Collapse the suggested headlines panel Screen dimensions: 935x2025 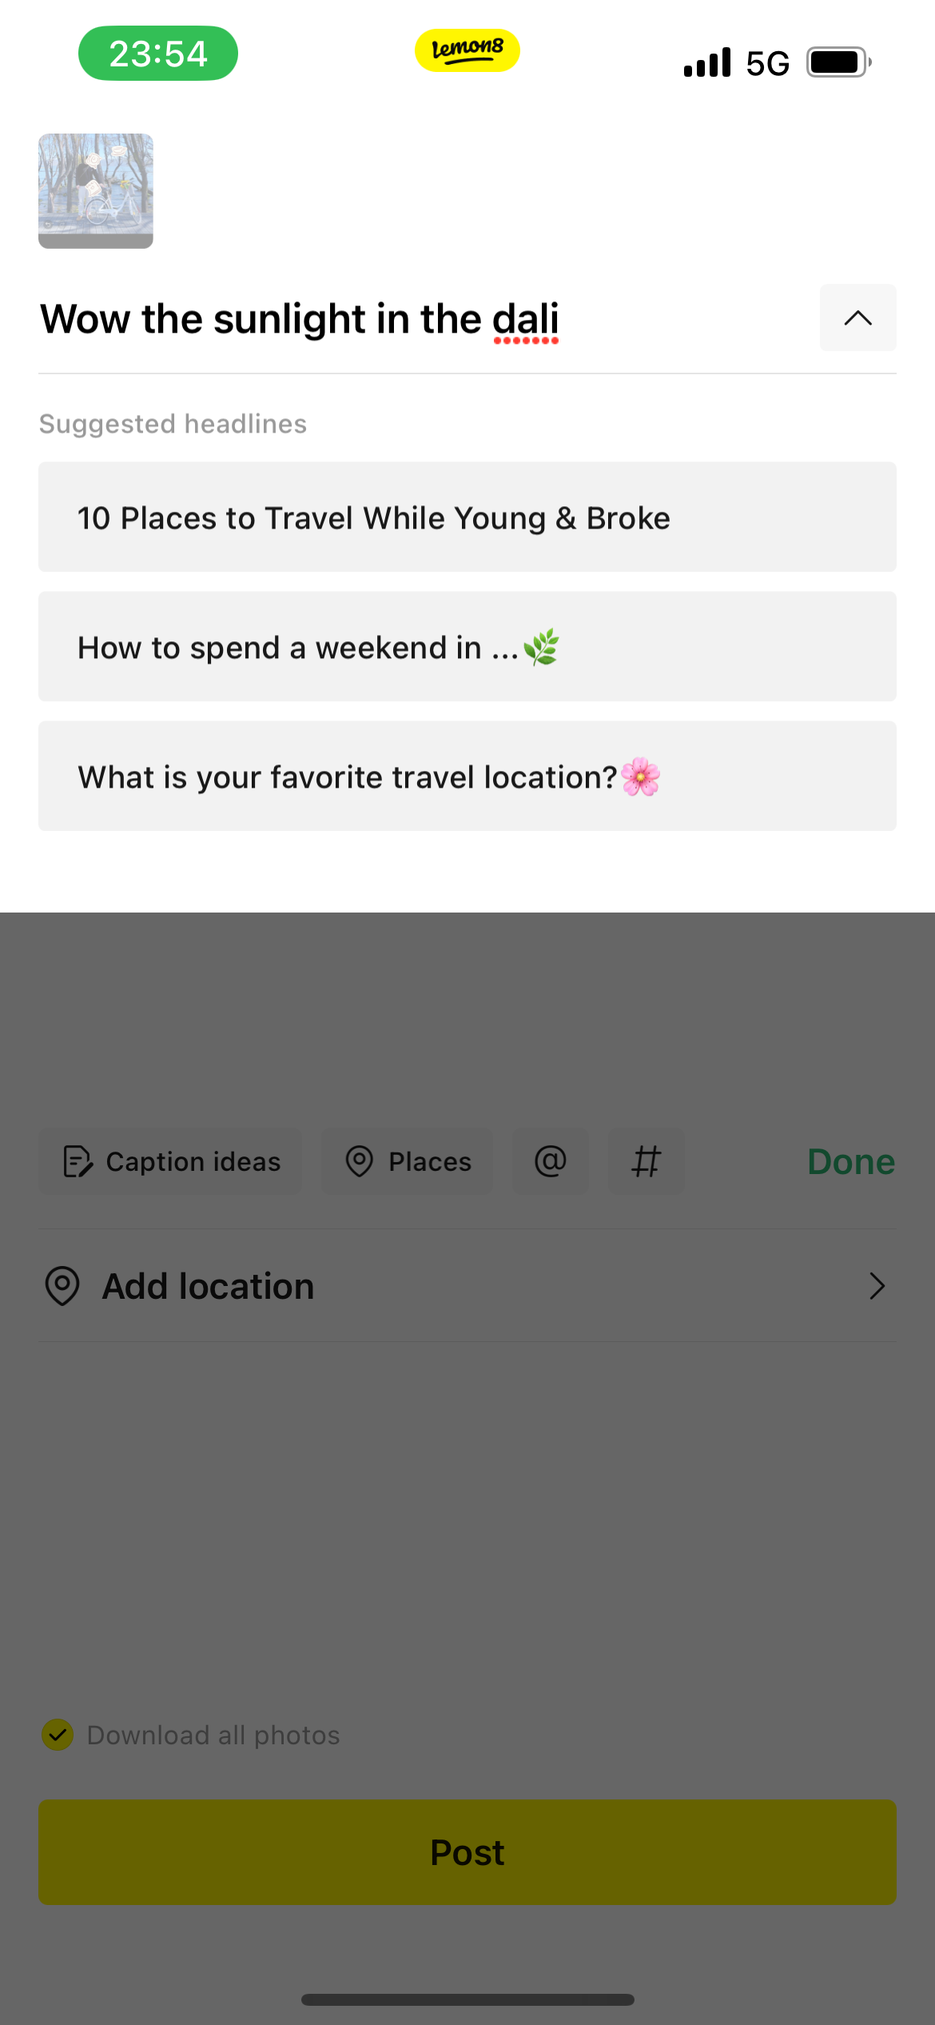857,318
